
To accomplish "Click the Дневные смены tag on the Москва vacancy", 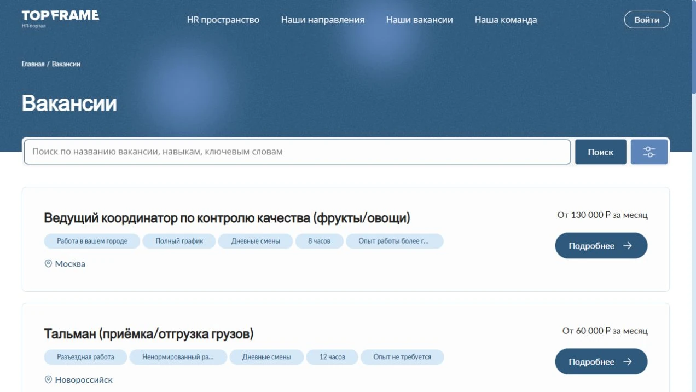I will [x=256, y=241].
